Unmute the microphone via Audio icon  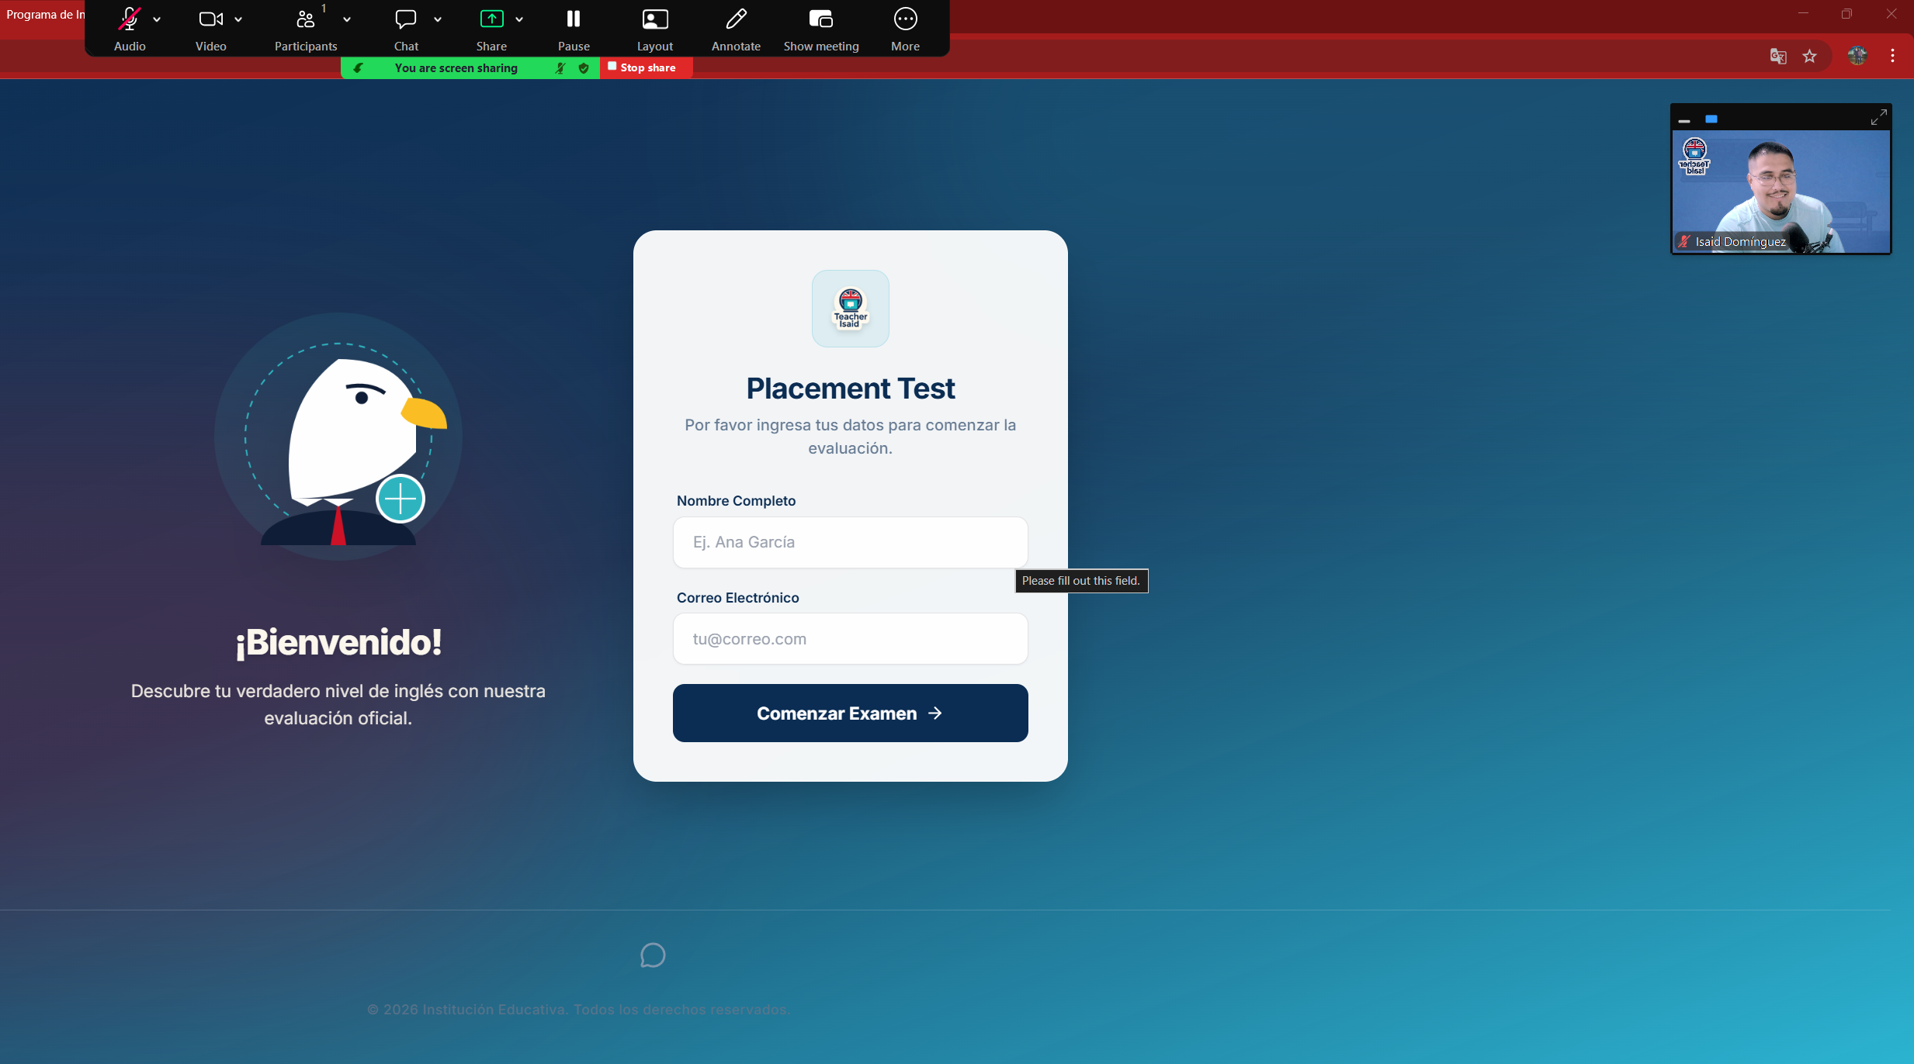130,19
